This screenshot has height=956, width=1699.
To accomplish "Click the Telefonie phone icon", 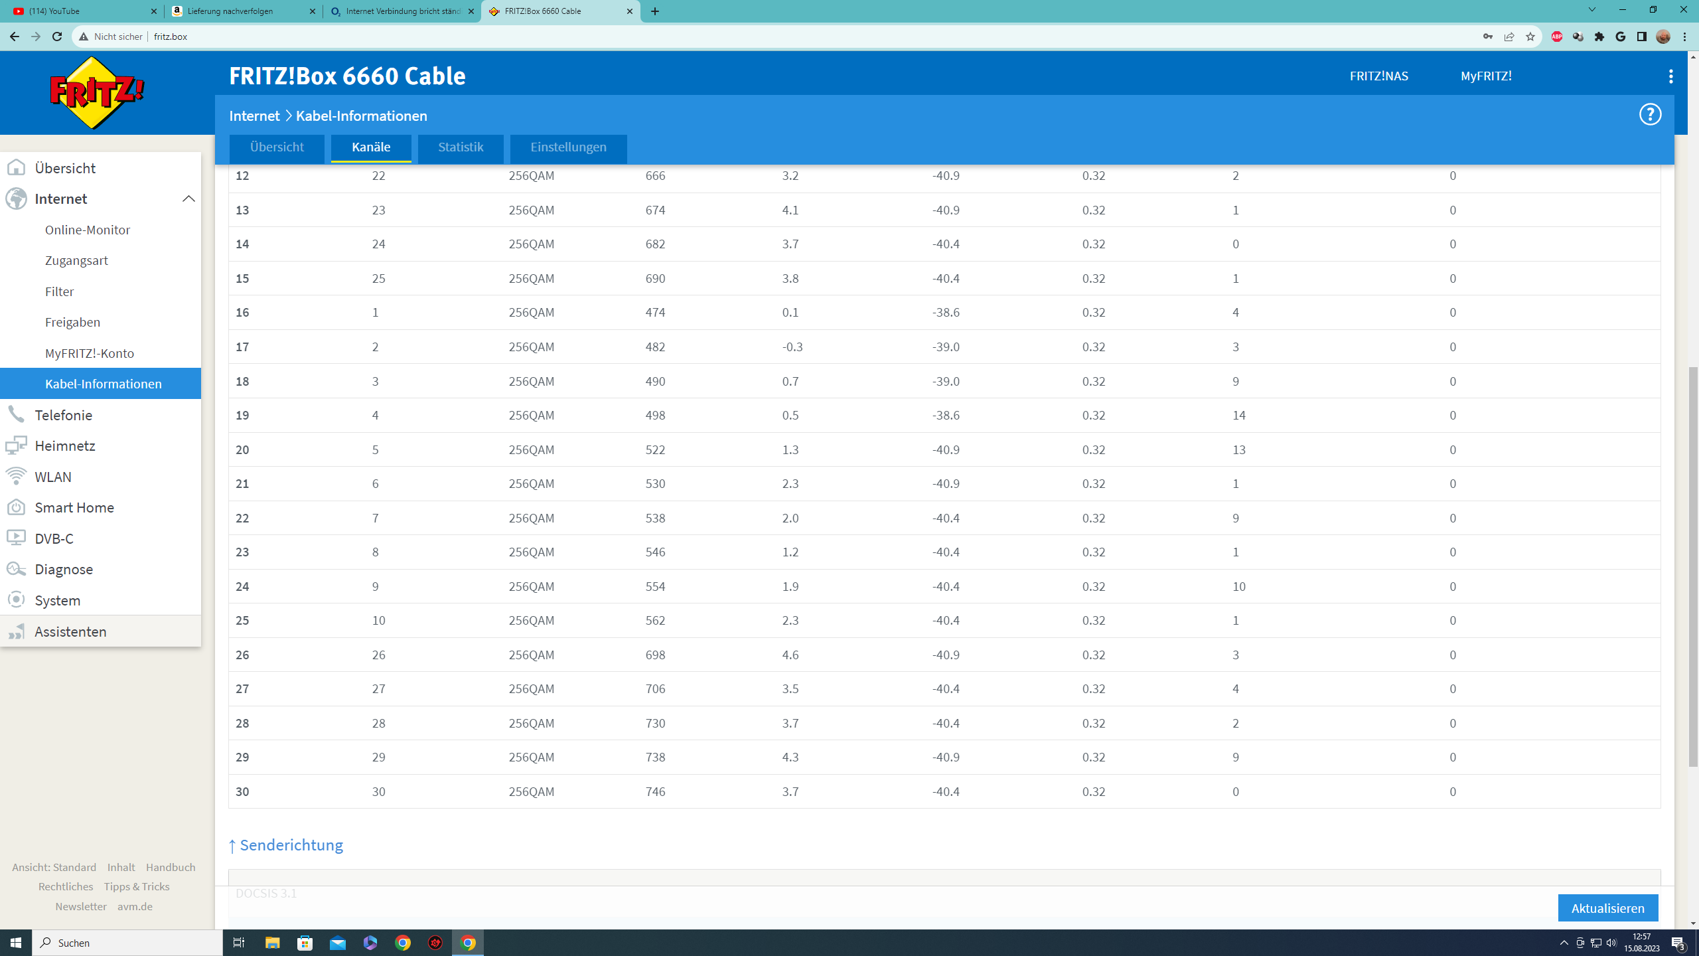I will [x=16, y=415].
